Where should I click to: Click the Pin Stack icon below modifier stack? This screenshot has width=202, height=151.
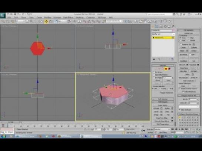154,59
